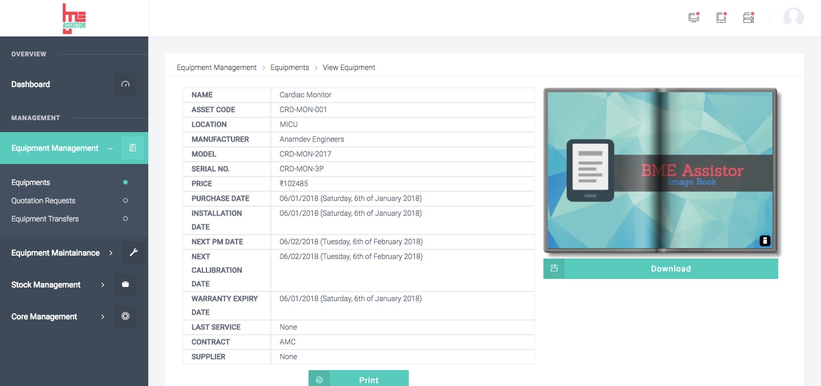Open the user avatar profile
The height and width of the screenshot is (386, 821).
point(794,18)
